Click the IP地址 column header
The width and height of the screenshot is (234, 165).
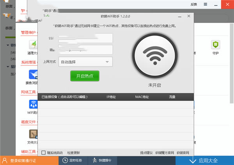tap(111, 97)
